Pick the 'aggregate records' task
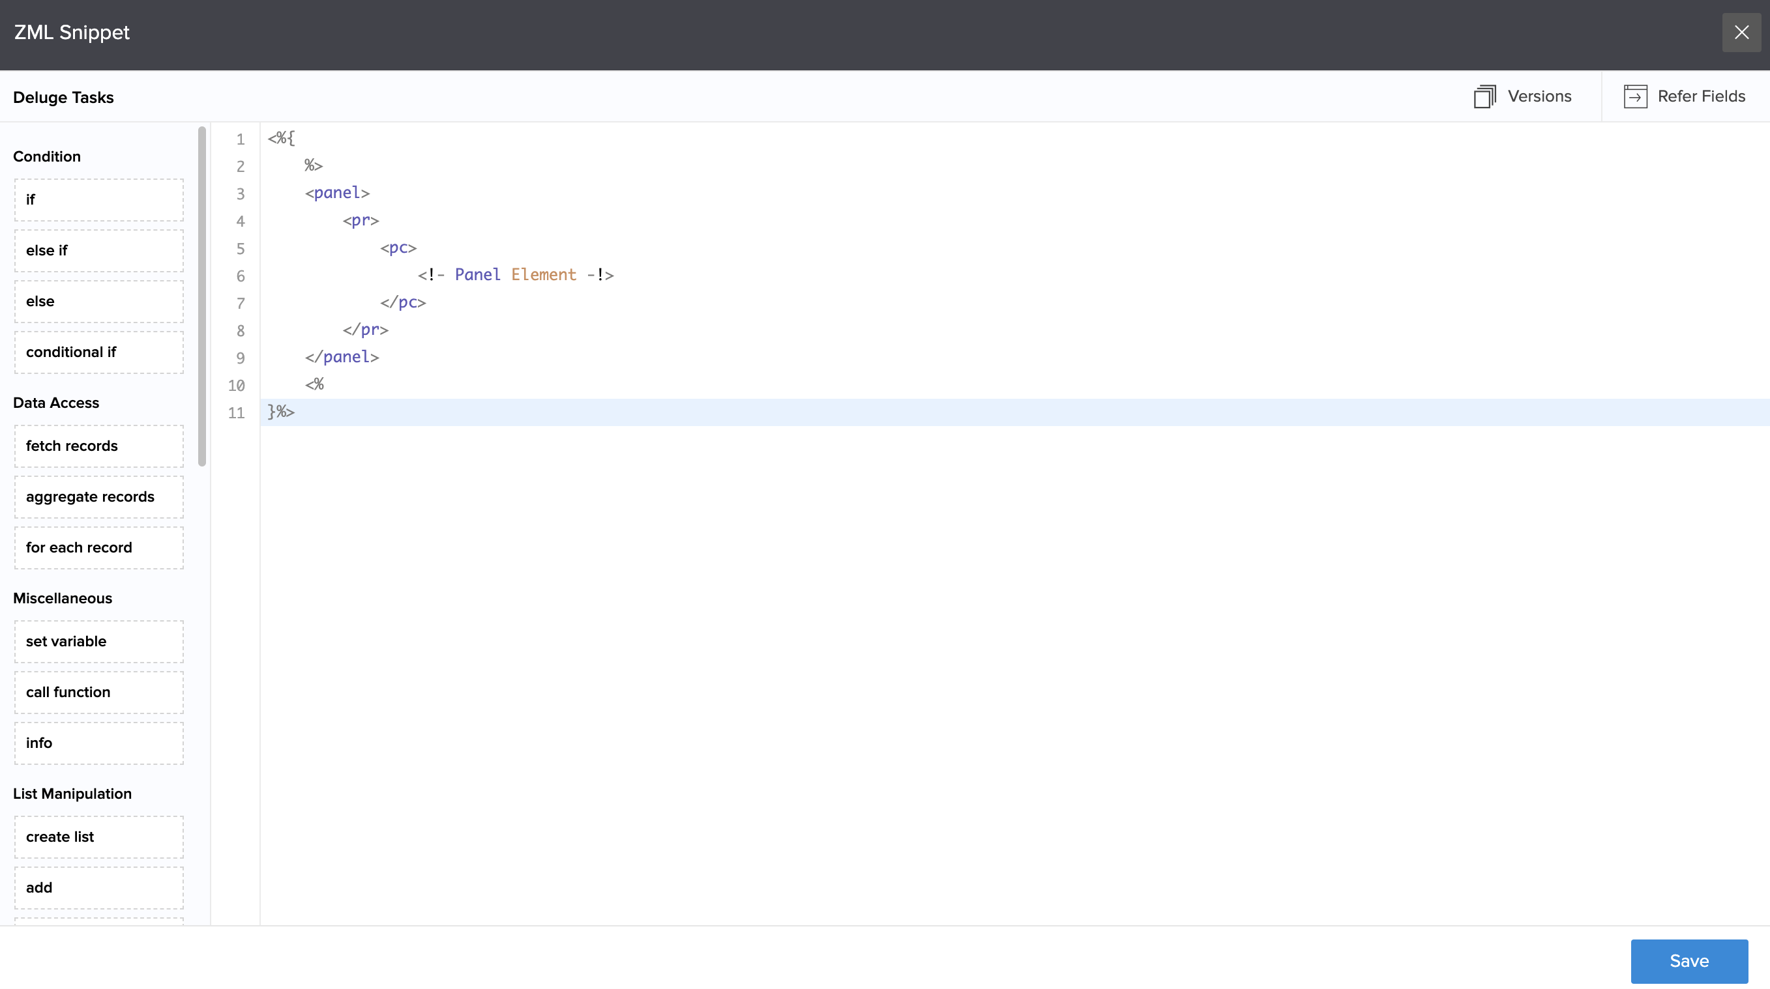 click(99, 497)
